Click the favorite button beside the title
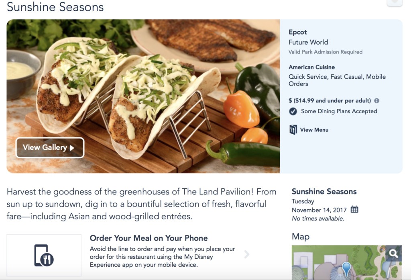The height and width of the screenshot is (280, 411). pos(394,2)
